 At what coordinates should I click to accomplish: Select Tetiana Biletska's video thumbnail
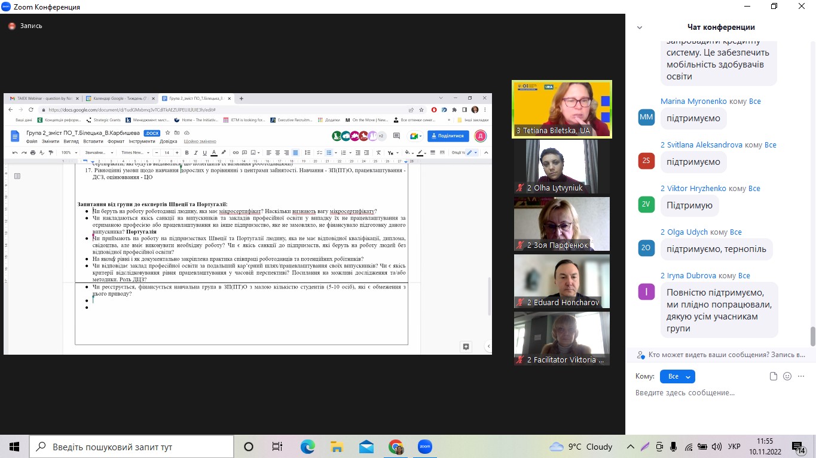coord(561,109)
